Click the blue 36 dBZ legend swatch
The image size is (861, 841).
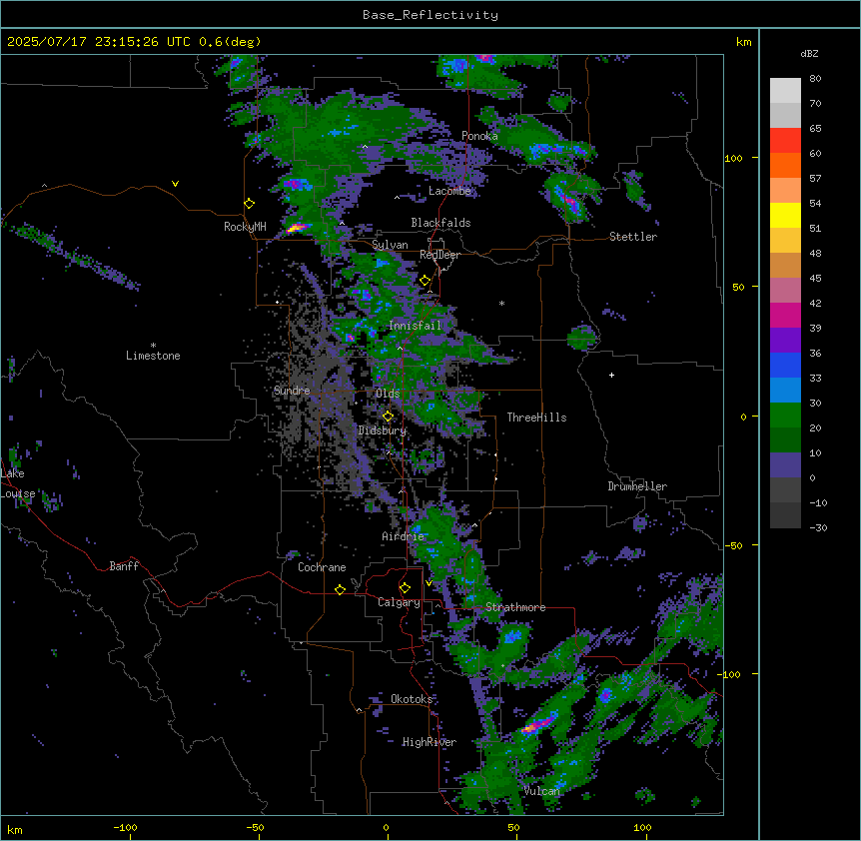(x=785, y=365)
